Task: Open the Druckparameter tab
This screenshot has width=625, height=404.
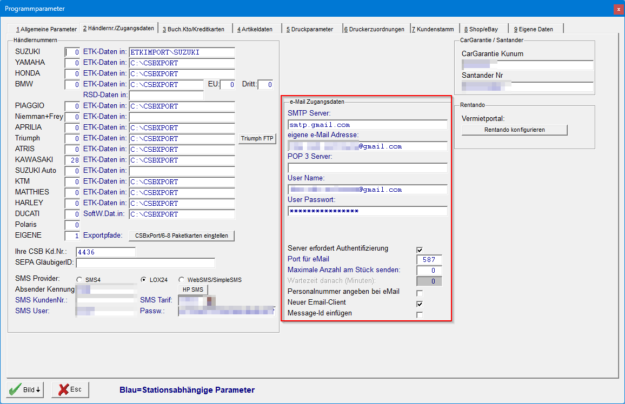Action: (x=310, y=29)
